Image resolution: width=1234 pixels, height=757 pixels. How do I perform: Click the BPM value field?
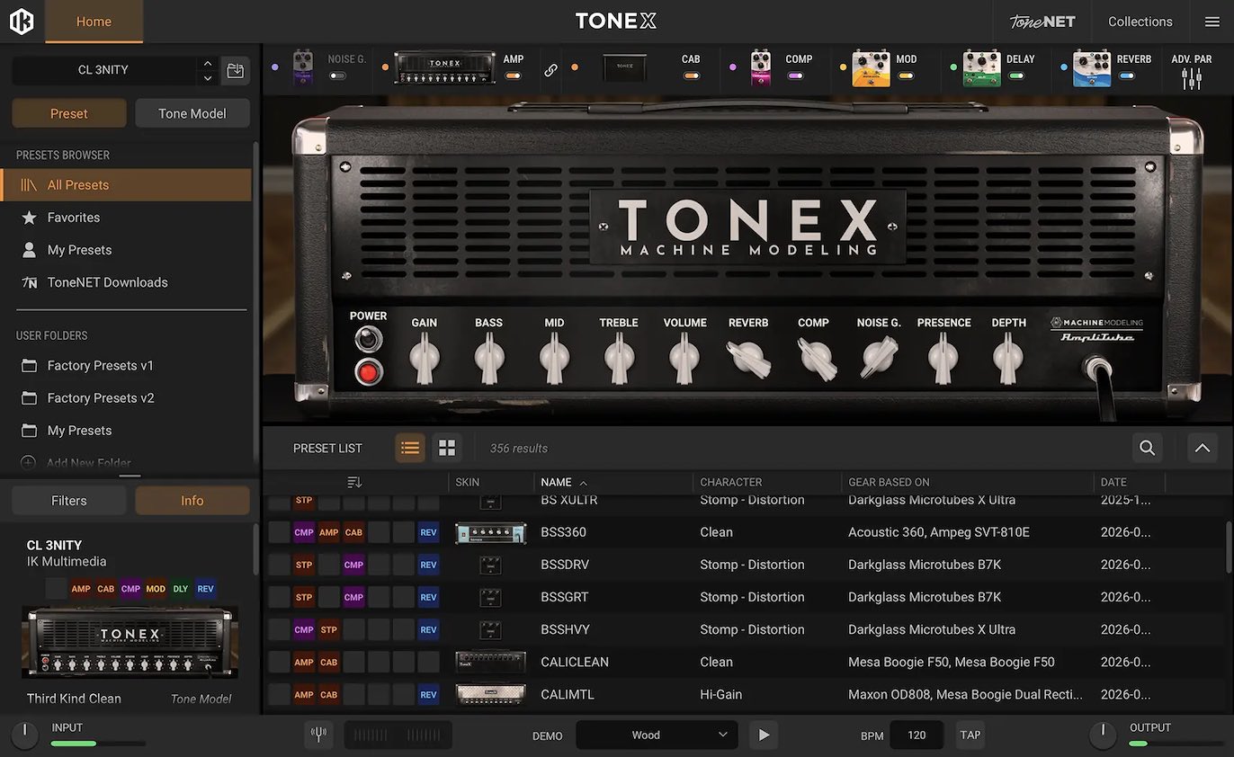click(917, 735)
